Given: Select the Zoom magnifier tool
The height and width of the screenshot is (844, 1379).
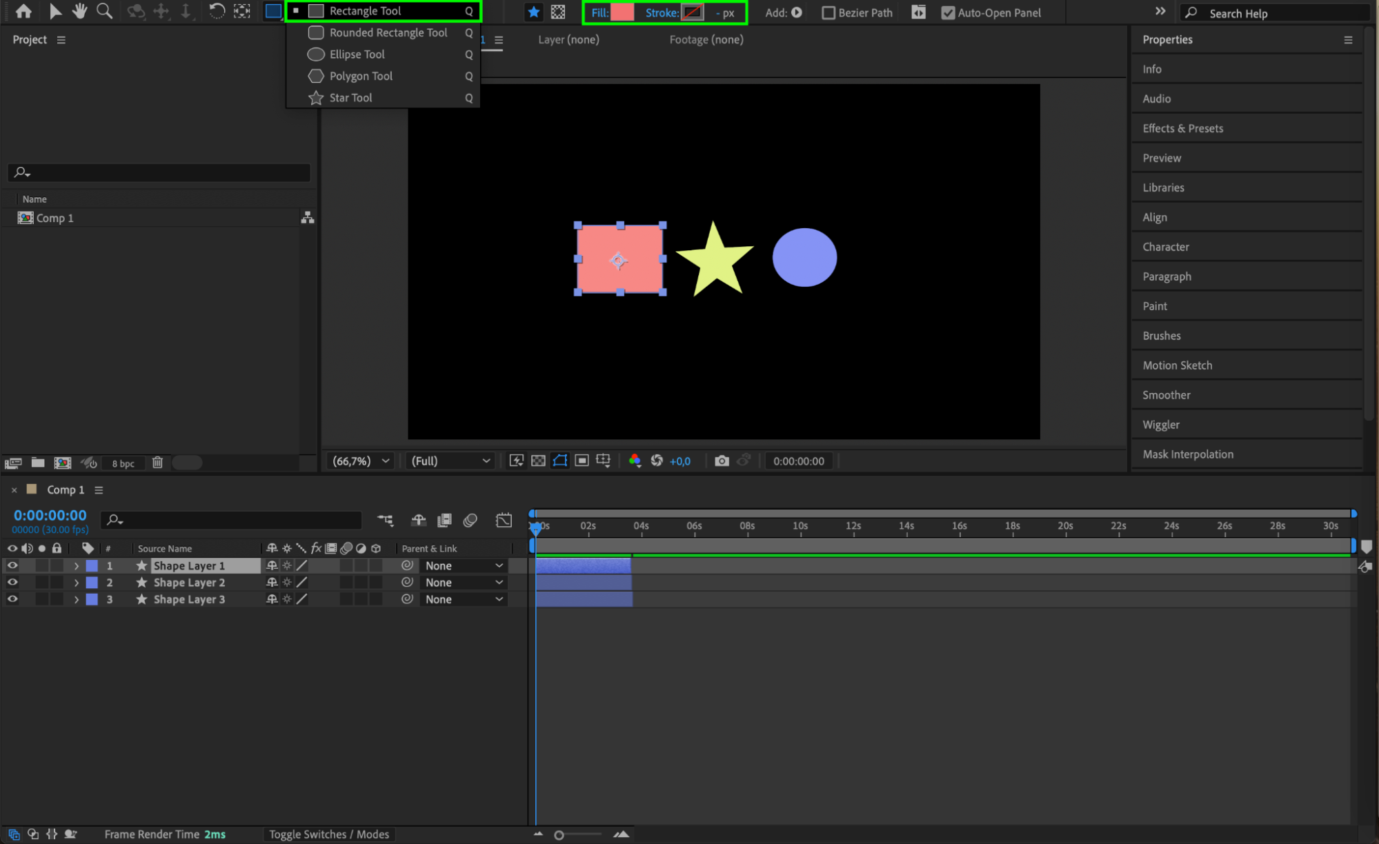Looking at the screenshot, I should point(104,11).
